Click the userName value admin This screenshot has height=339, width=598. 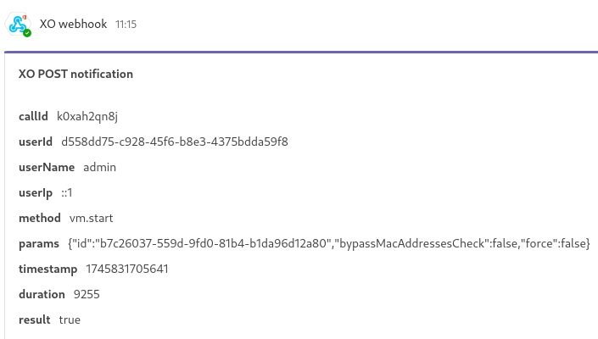point(99,167)
